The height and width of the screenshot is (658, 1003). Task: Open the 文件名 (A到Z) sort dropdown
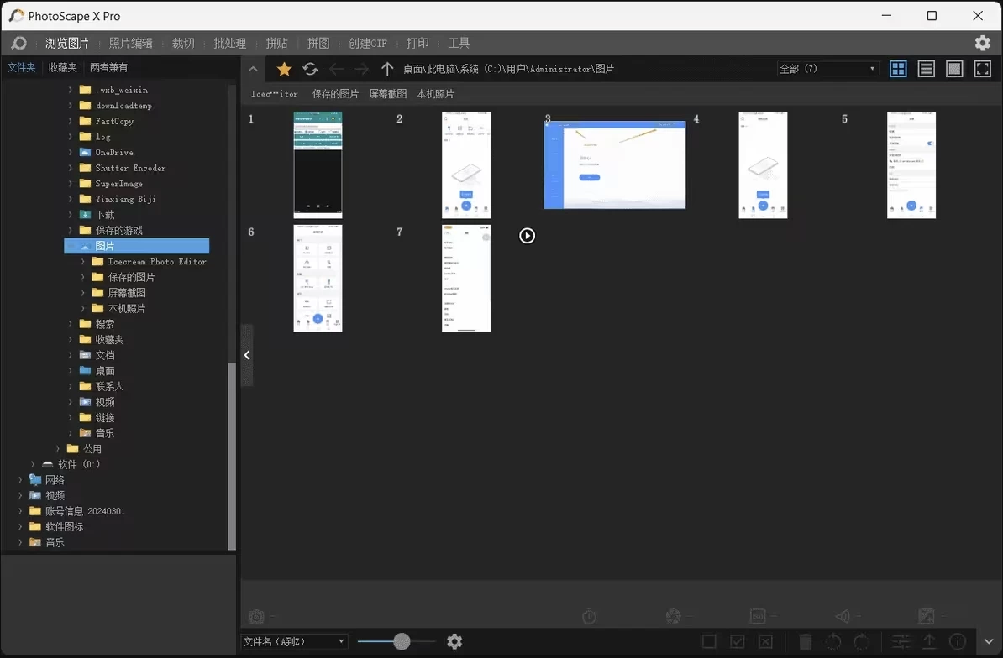[294, 641]
